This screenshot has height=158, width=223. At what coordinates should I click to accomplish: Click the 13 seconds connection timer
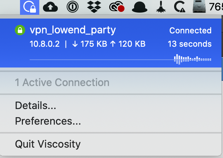pyautogui.click(x=190, y=44)
